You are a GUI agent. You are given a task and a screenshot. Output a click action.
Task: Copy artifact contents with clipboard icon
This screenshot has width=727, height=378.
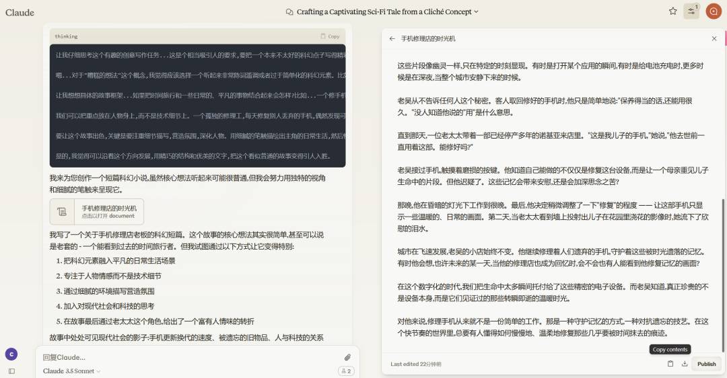click(670, 364)
